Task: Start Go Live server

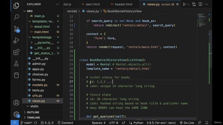Action: (187, 123)
